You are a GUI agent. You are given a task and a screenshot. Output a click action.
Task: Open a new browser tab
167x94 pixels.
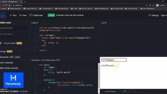click(25, 2)
